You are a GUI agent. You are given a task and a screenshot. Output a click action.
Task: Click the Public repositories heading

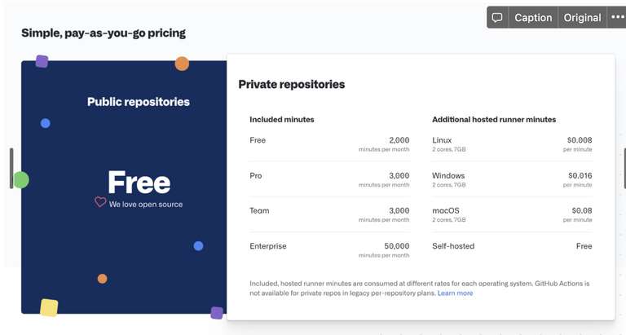point(139,102)
